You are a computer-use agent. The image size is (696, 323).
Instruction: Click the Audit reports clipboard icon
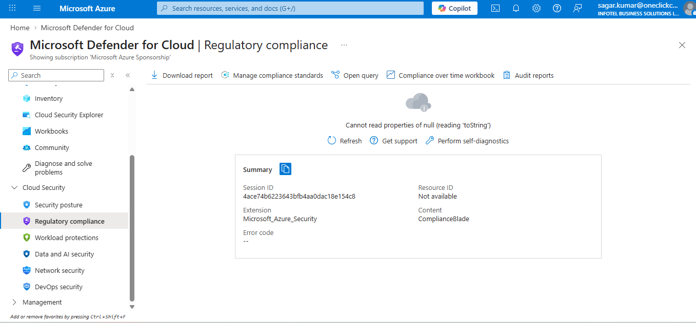(x=507, y=75)
